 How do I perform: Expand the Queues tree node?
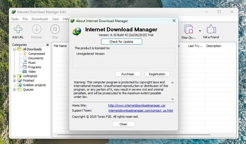[15, 89]
